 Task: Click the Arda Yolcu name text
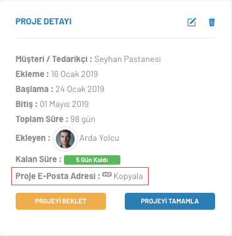point(99,138)
